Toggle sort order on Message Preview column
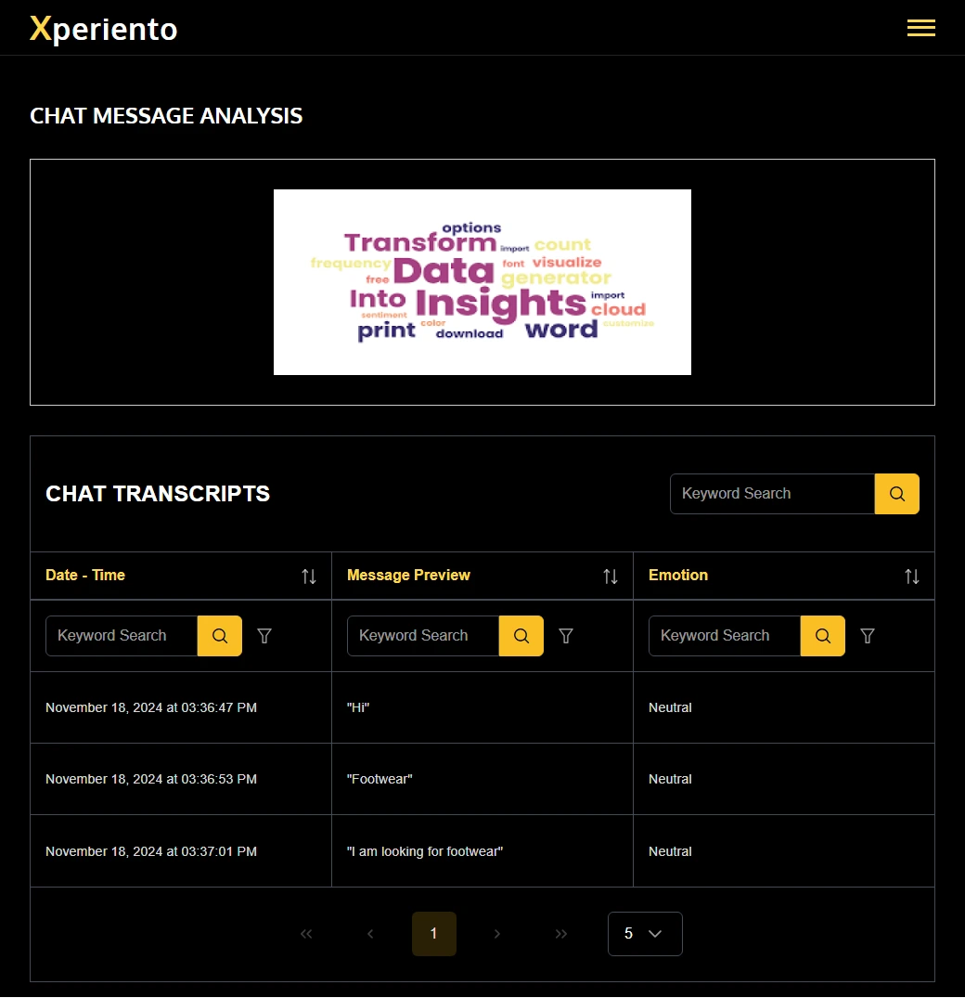Viewport: 965px width, 998px height. tap(611, 577)
